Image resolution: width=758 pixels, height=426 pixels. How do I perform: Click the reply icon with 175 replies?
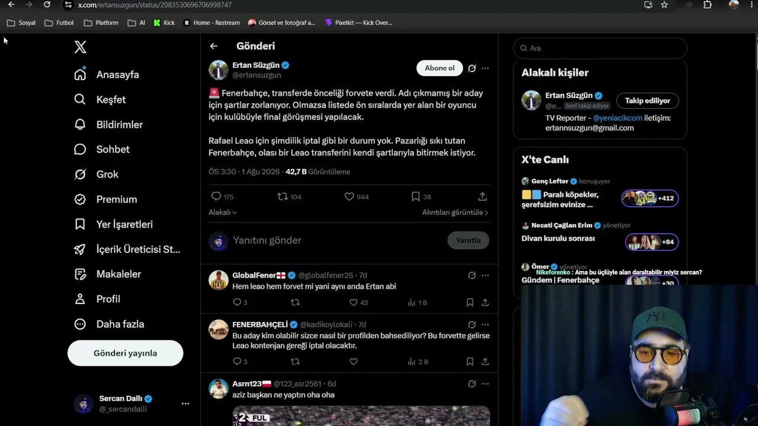[216, 196]
